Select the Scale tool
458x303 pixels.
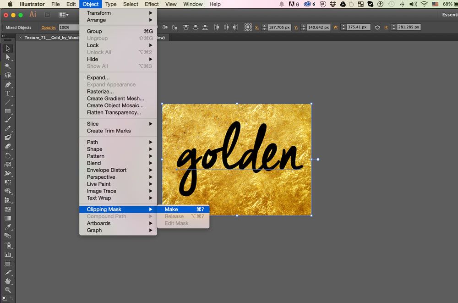(x=8, y=165)
